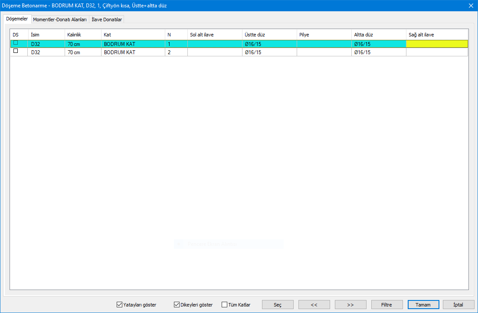Image resolution: width=478 pixels, height=313 pixels.
Task: Open the İlave Donatılar tab
Action: pyautogui.click(x=107, y=20)
